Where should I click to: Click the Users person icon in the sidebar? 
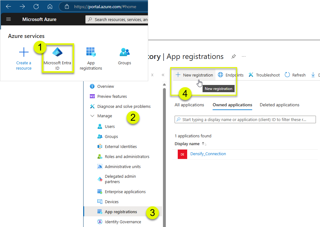coord(100,126)
